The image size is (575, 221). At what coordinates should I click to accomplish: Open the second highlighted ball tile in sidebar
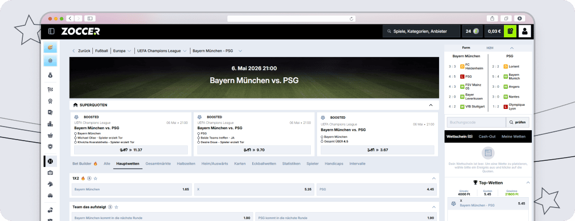click(50, 61)
